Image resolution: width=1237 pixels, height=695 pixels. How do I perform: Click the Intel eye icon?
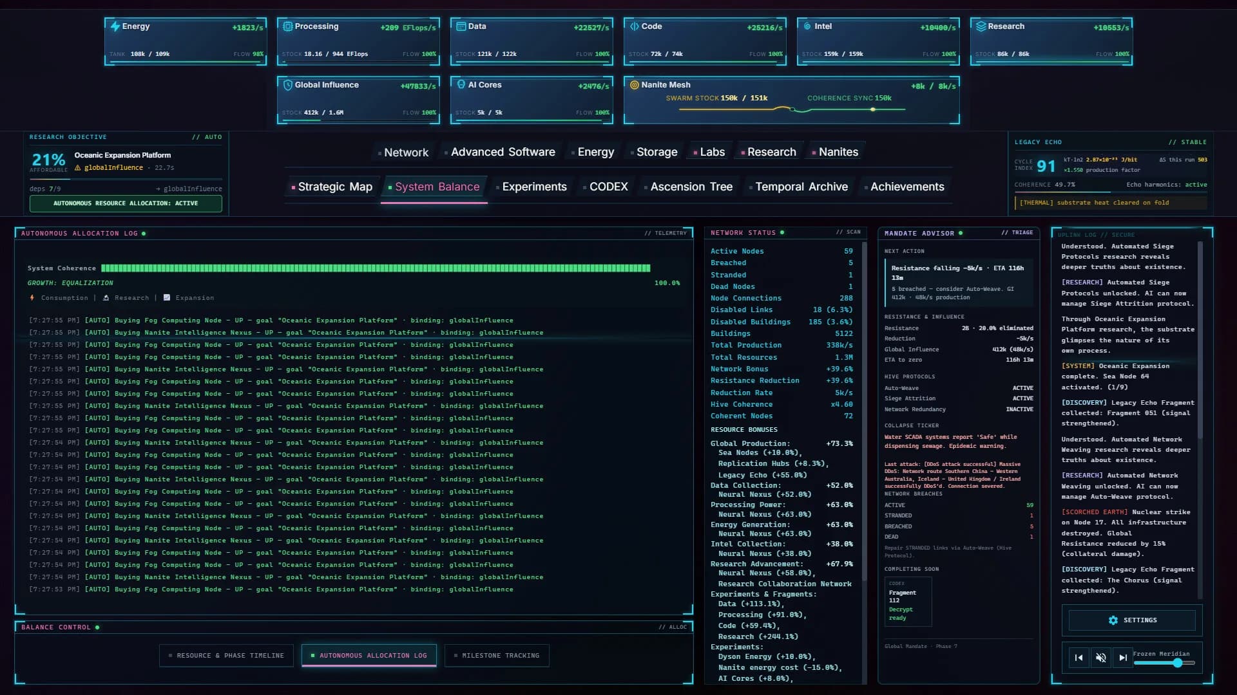point(807,26)
